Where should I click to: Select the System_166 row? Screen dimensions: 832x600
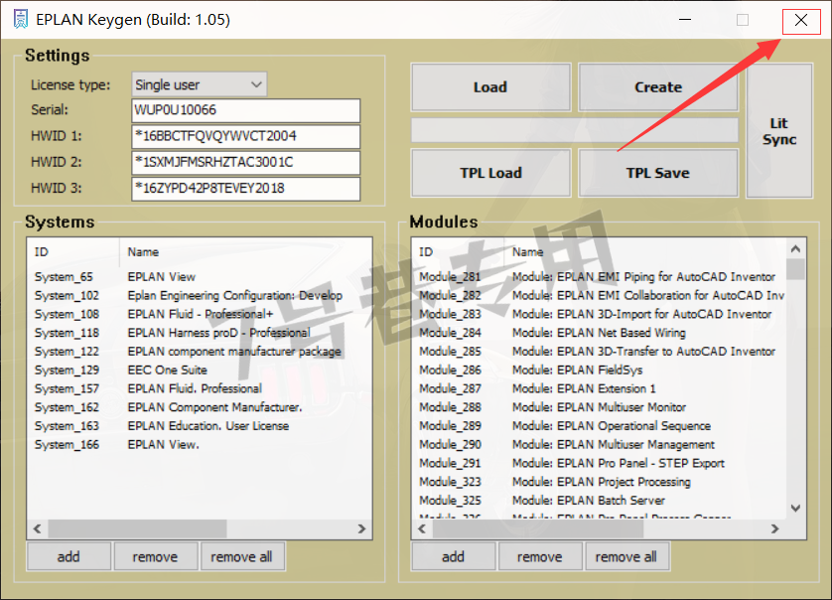pos(200,444)
